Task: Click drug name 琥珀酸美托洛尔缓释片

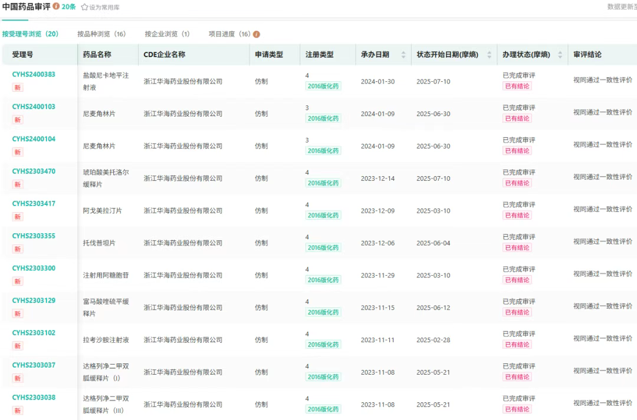Action: point(106,178)
